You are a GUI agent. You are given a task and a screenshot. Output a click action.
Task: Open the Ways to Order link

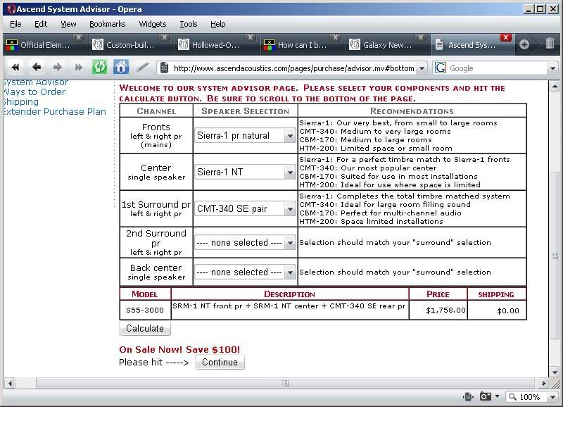[34, 92]
